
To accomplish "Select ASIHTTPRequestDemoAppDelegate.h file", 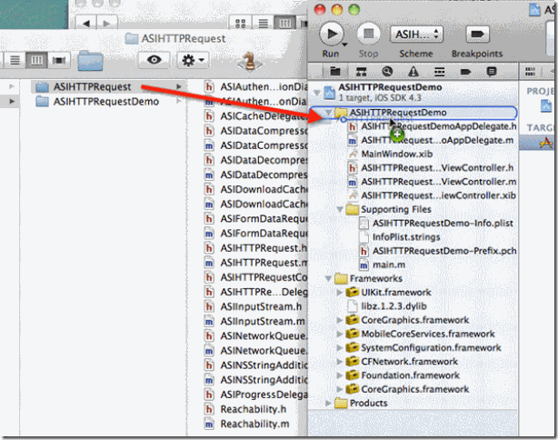I will coord(438,126).
